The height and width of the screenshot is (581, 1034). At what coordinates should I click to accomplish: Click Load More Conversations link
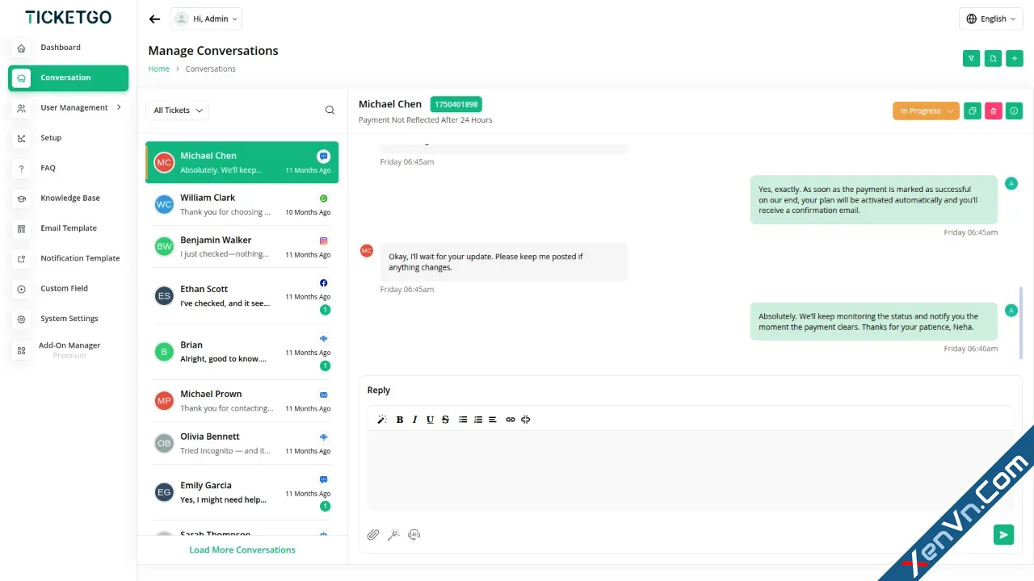[242, 550]
